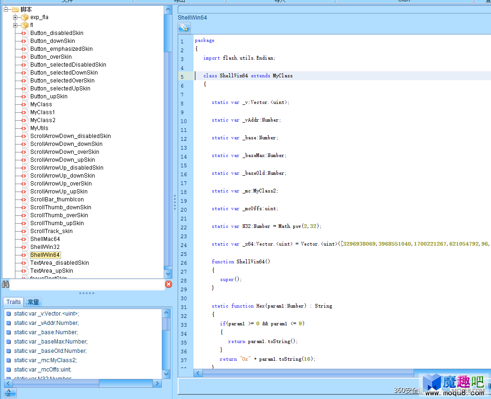Click the _v:Vector trait icon

click(9, 314)
